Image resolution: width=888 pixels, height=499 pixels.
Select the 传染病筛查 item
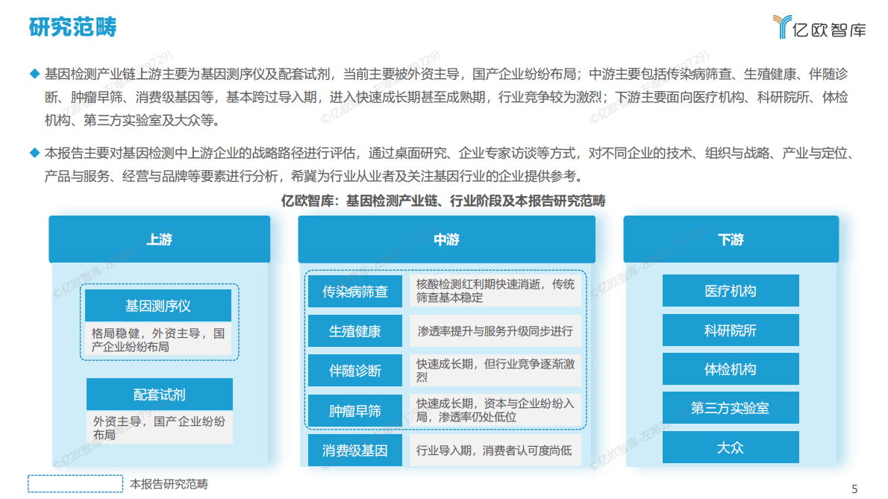click(x=356, y=291)
